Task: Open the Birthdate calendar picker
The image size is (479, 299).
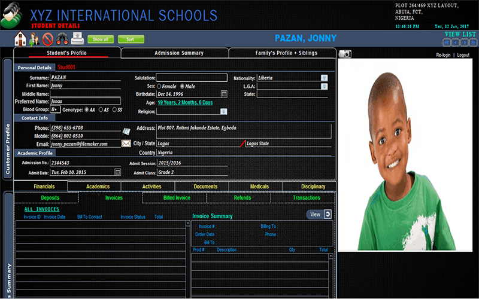Action: click(x=224, y=94)
